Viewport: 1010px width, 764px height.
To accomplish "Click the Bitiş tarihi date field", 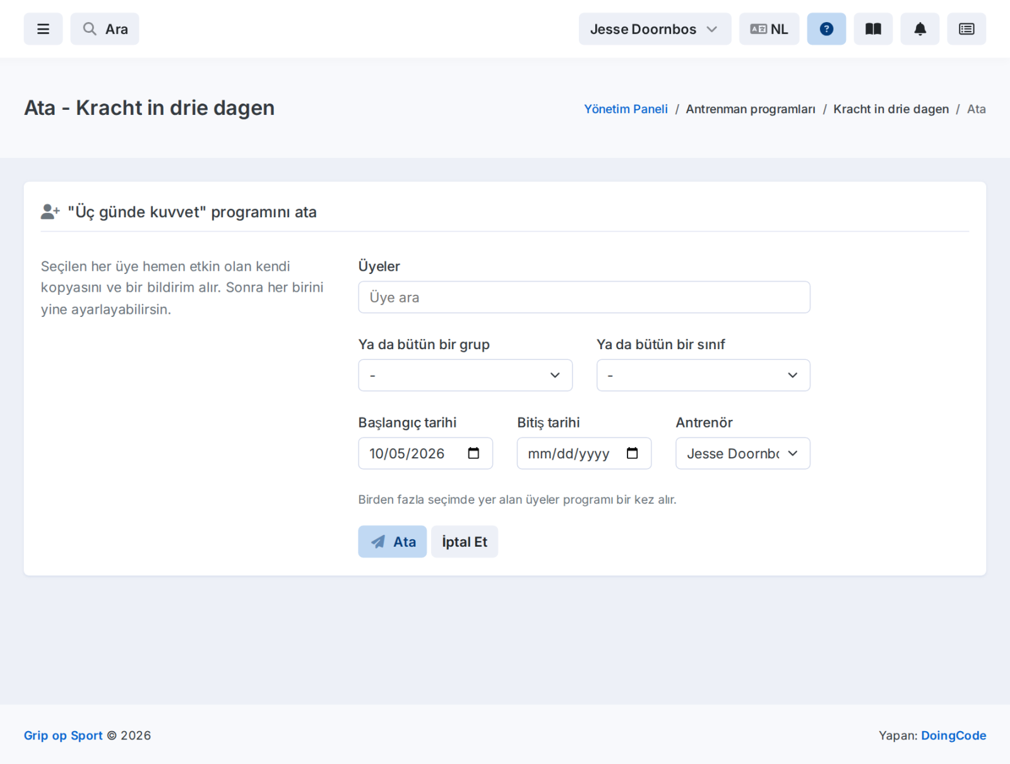I will point(584,454).
